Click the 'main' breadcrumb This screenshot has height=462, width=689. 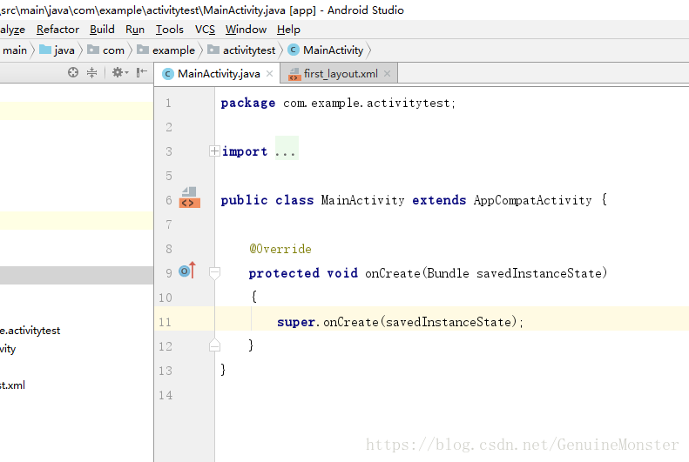click(x=15, y=50)
